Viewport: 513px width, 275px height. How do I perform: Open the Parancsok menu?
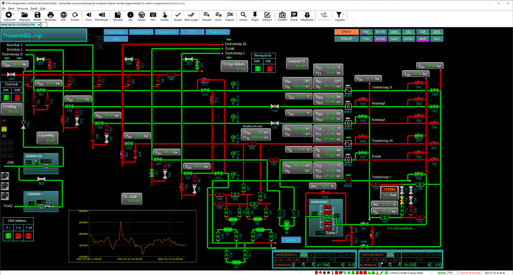tap(22, 8)
